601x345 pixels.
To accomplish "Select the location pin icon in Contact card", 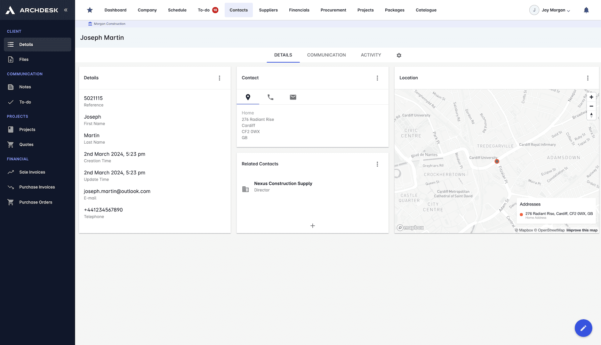I will point(248,97).
